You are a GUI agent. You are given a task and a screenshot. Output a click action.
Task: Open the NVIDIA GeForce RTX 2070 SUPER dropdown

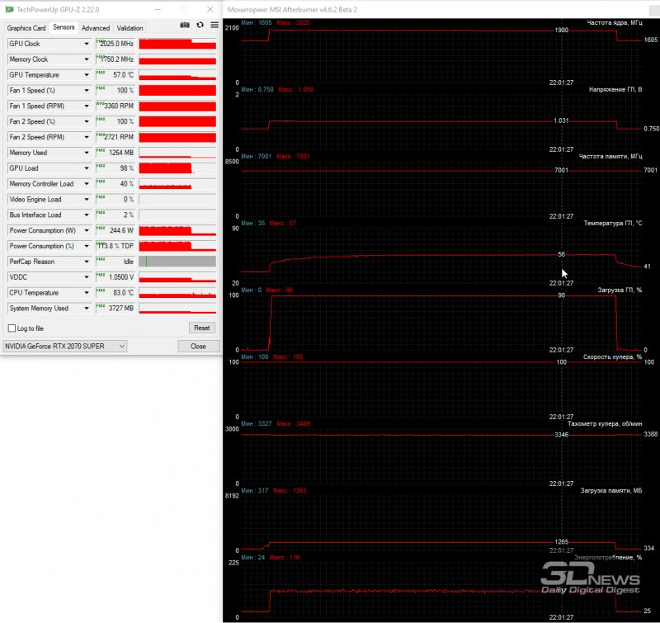[x=65, y=347]
